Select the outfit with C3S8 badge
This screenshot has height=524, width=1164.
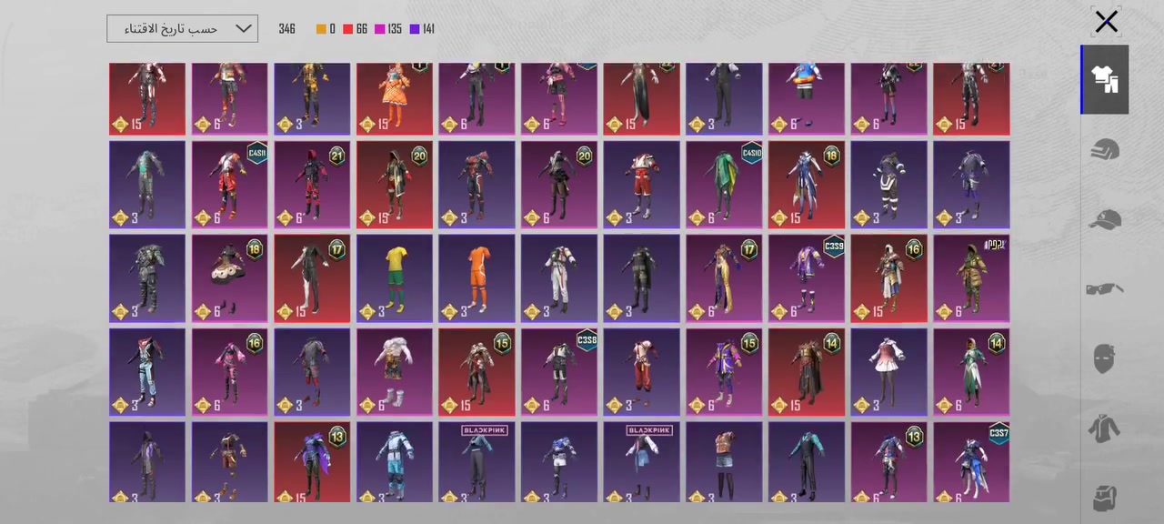point(559,372)
